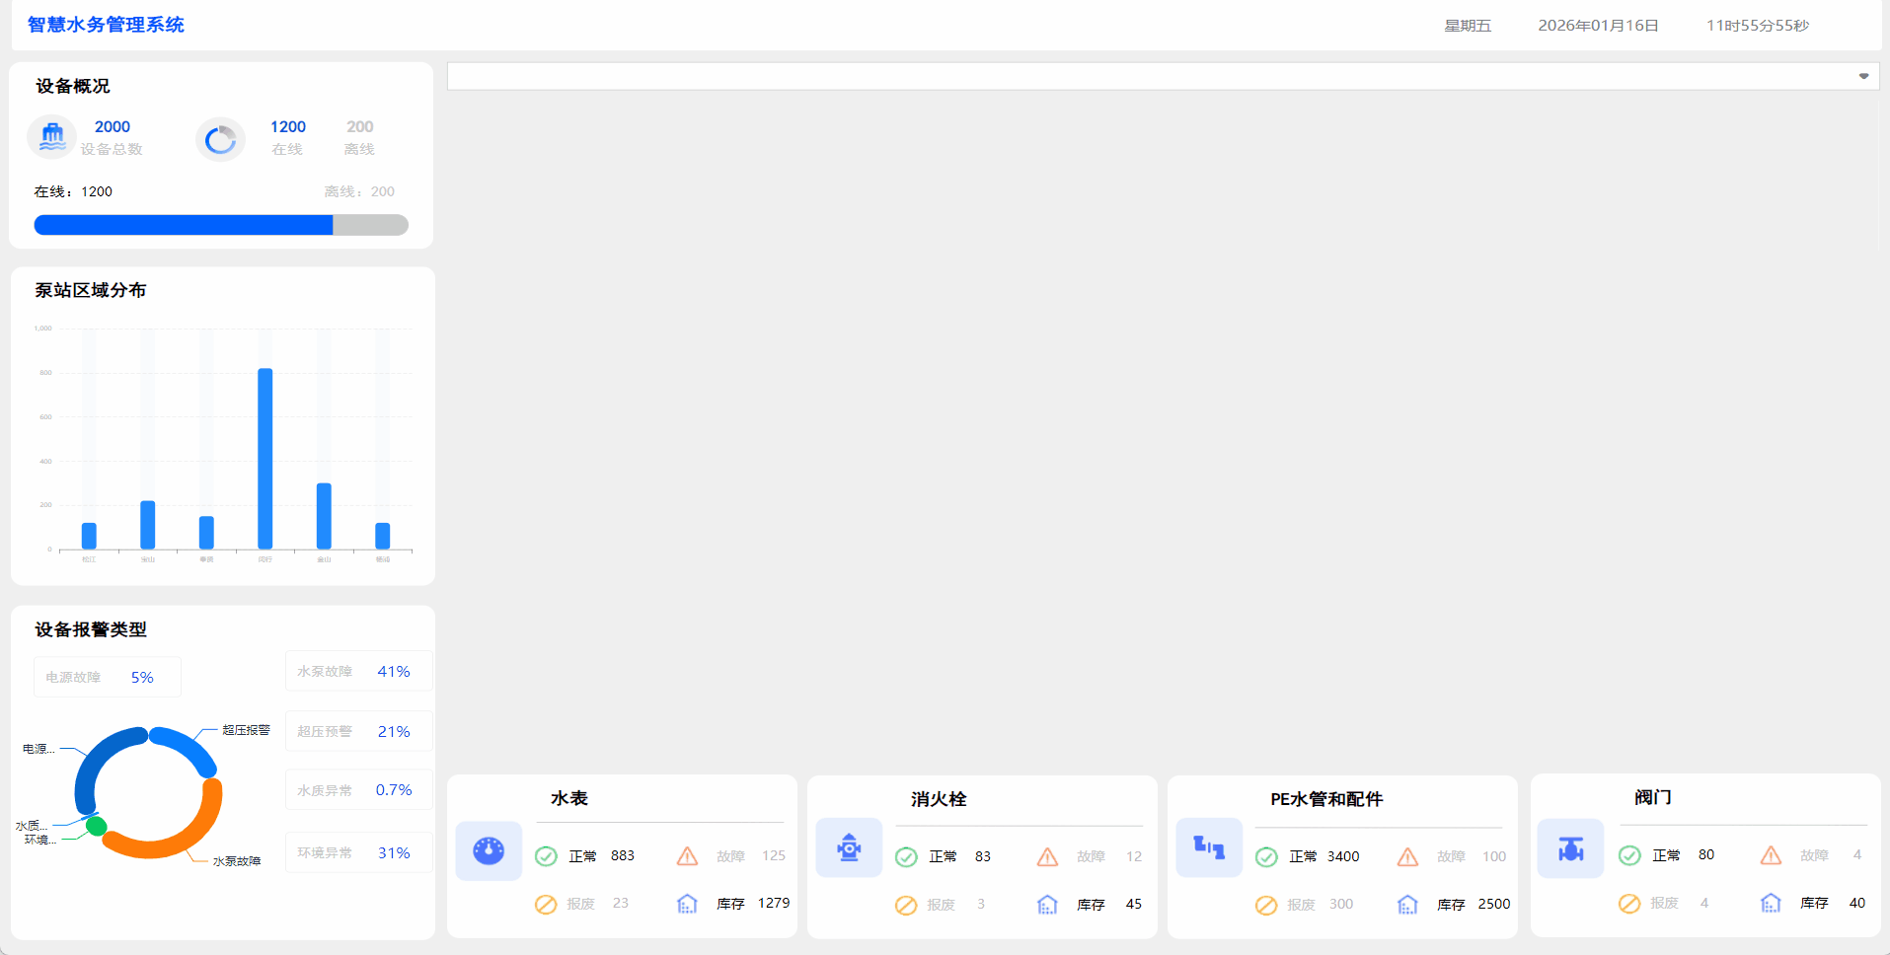The width and height of the screenshot is (1890, 955).
Task: Click the tallest bar for 闵行
Action: coord(265,458)
